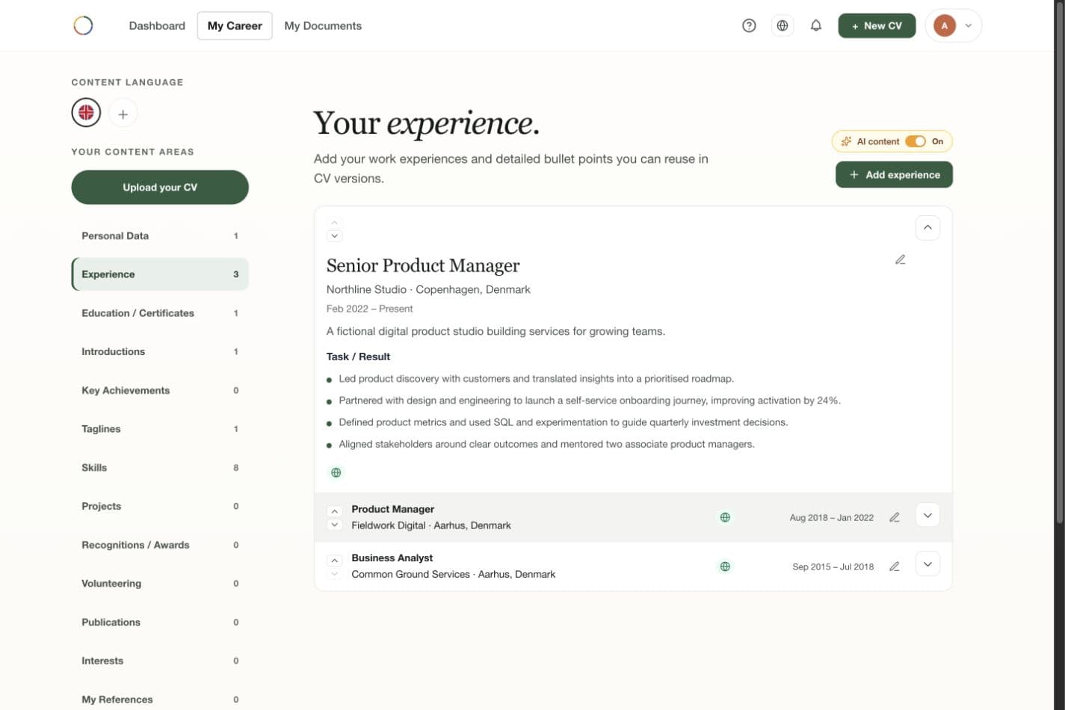1065x710 pixels.
Task: Click Upload your CV button
Action: [x=160, y=187]
